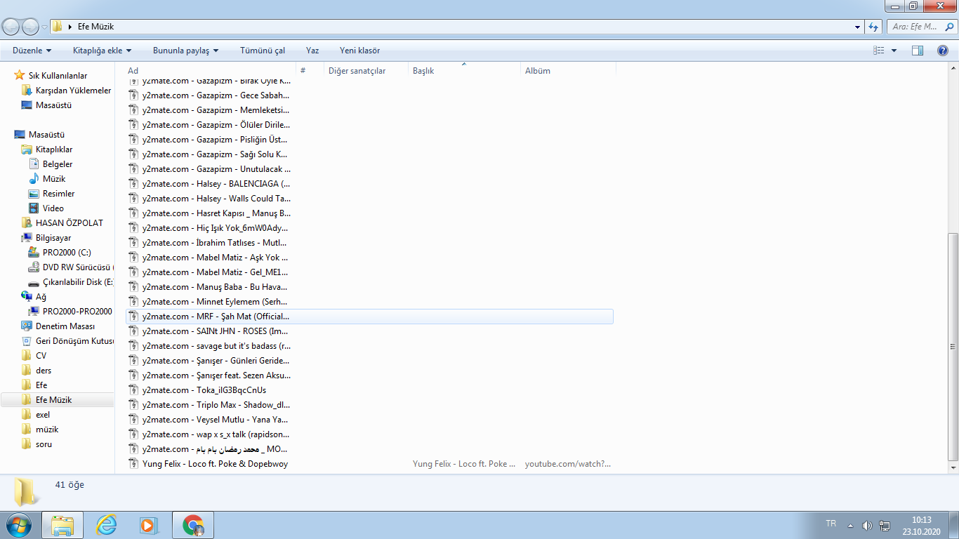
Task: Select file Toka_ilG3BqcCnUs
Action: pyautogui.click(x=369, y=390)
